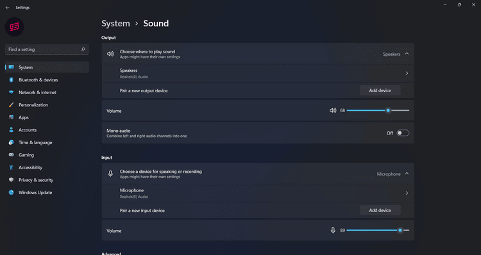Click the output Volume slider handle
Screen dimensions: 481x255
388,110
